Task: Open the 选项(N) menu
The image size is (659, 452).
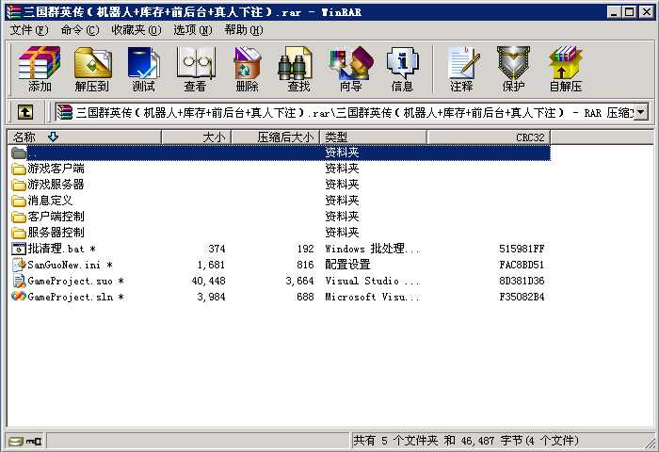Action: (x=193, y=30)
